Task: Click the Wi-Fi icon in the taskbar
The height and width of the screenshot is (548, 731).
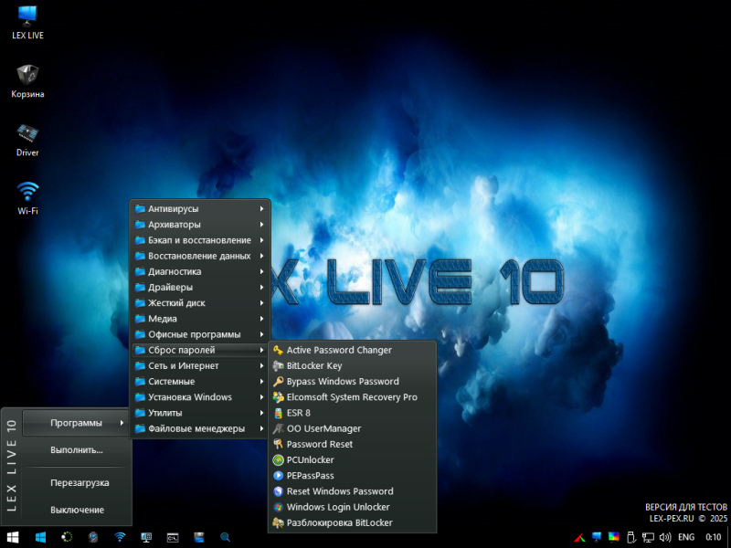Action: coord(120,537)
